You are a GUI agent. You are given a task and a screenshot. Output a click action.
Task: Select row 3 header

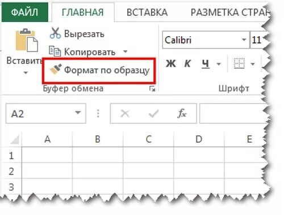click(11, 187)
